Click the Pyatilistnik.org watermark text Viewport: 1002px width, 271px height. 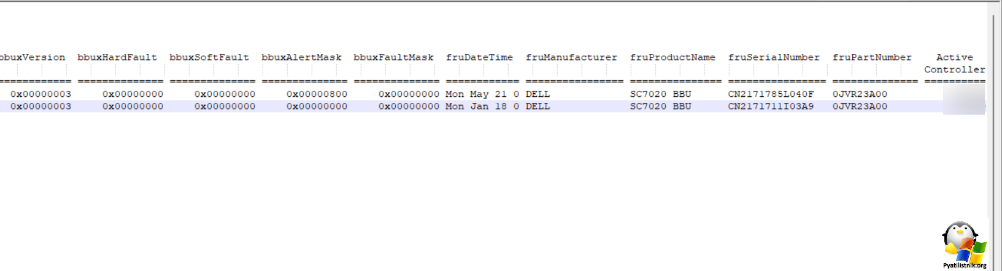pos(965,265)
